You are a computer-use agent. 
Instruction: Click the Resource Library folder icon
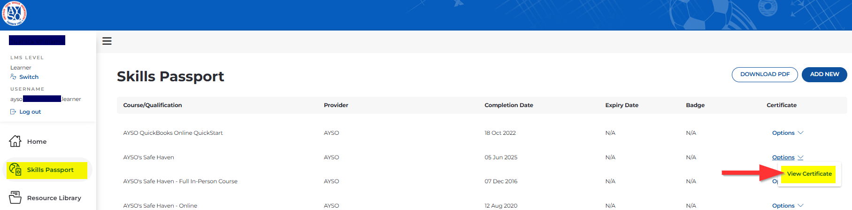point(15,198)
